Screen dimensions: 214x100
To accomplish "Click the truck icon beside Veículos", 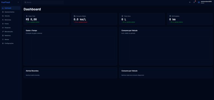I will click(3, 16).
